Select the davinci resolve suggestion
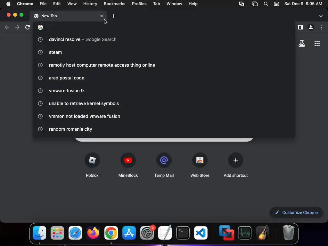This screenshot has width=328, height=246. pos(164,39)
